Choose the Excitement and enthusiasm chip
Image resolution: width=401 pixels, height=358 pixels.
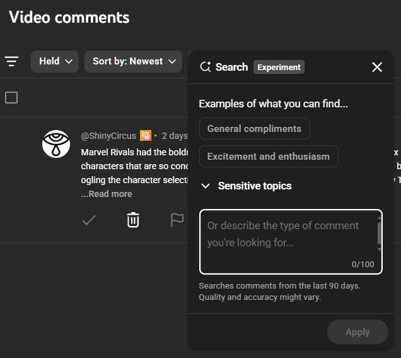(268, 157)
